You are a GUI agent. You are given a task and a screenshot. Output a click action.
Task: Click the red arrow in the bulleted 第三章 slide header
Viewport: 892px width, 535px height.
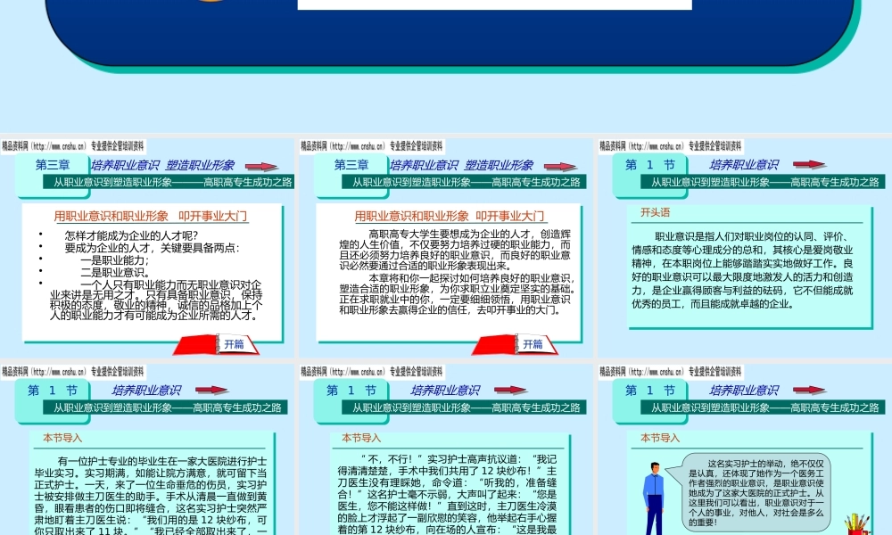coord(261,167)
